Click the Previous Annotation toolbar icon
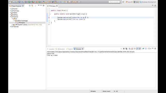This screenshot has height=93, width=166. tap(70, 2)
